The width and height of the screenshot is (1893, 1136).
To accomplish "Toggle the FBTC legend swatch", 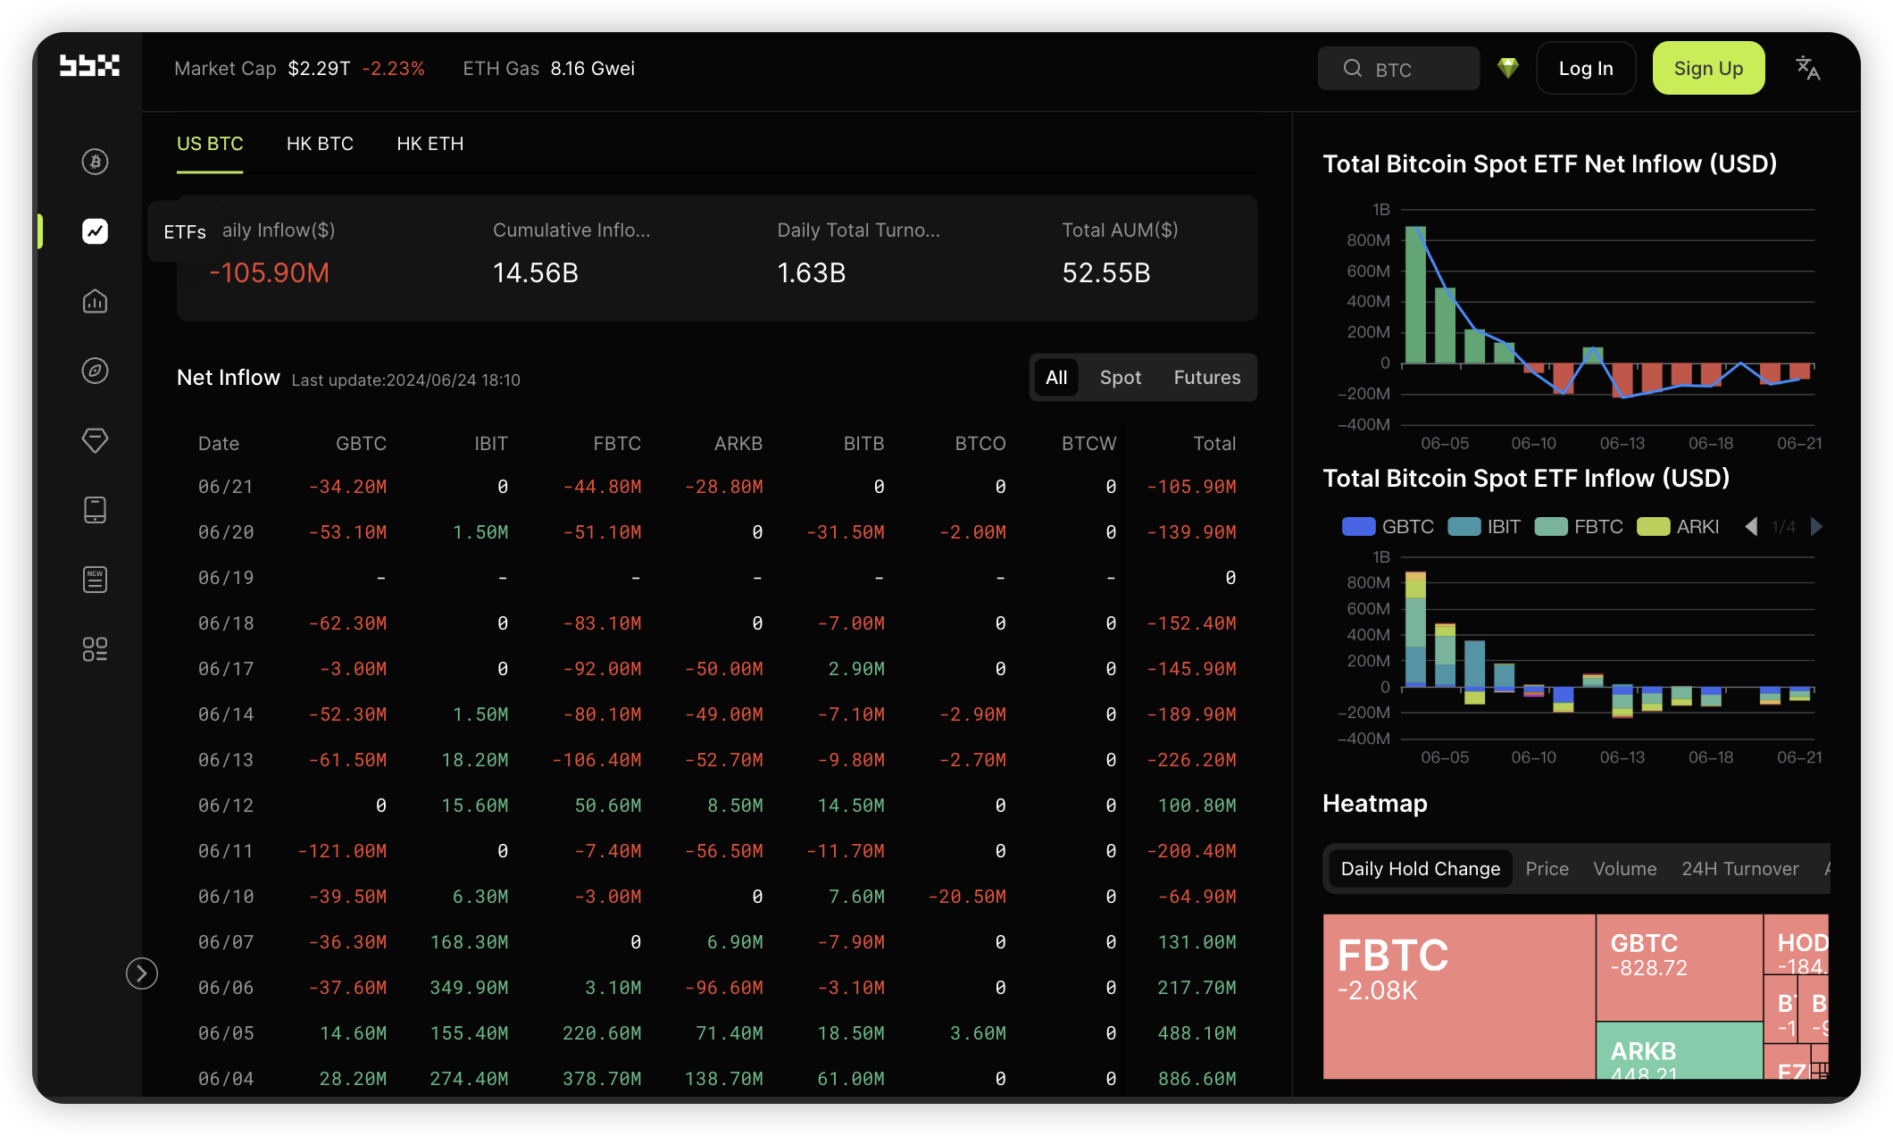I will [x=1551, y=527].
